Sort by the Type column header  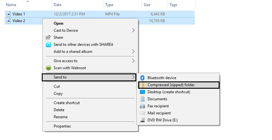109,5
